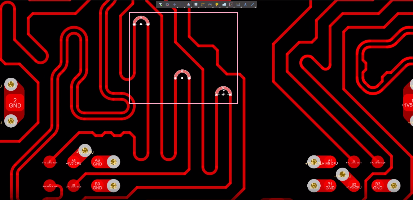Select the GND via beside pad B1
Viewport: 413px width, 200px height.
314,186
